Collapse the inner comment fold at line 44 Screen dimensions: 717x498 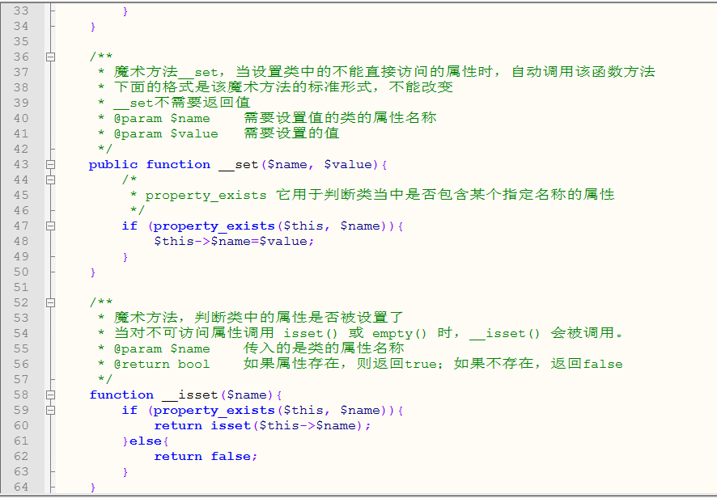51,180
